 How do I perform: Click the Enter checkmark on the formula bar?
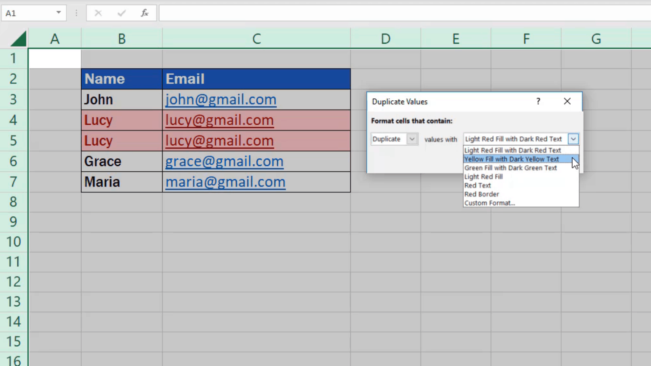(x=121, y=13)
